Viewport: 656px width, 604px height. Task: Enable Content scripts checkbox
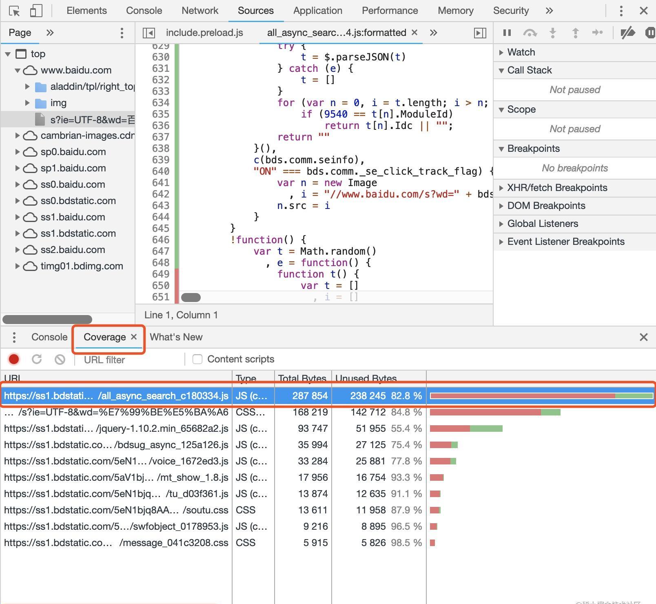[197, 359]
